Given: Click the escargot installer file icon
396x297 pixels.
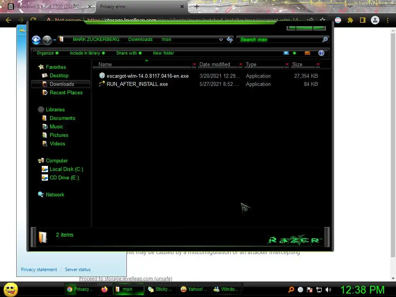Looking at the screenshot, I should coord(102,75).
